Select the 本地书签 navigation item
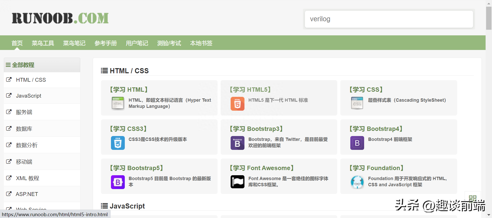 click(201, 43)
